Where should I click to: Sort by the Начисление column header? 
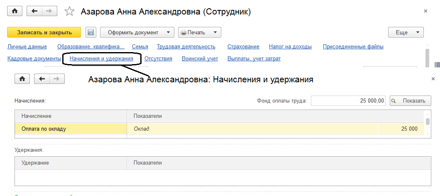tap(71, 116)
